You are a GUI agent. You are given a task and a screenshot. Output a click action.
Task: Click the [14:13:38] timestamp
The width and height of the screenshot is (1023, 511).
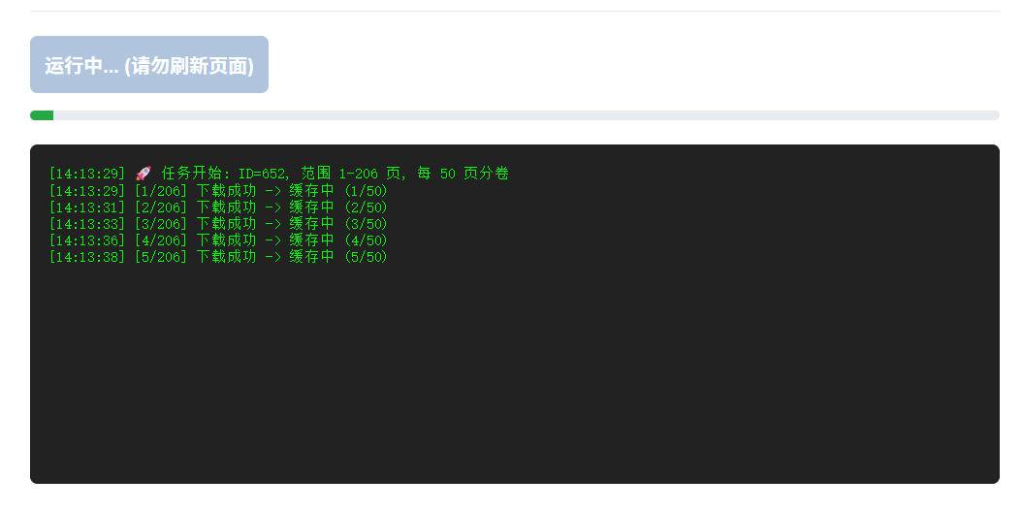tap(87, 257)
